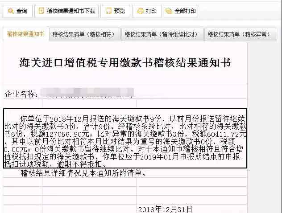
Task: Click the printer icon beside 打印
Action: [x=140, y=11]
